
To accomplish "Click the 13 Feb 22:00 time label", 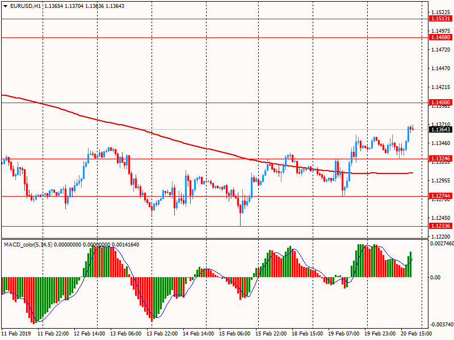I will tap(163, 334).
